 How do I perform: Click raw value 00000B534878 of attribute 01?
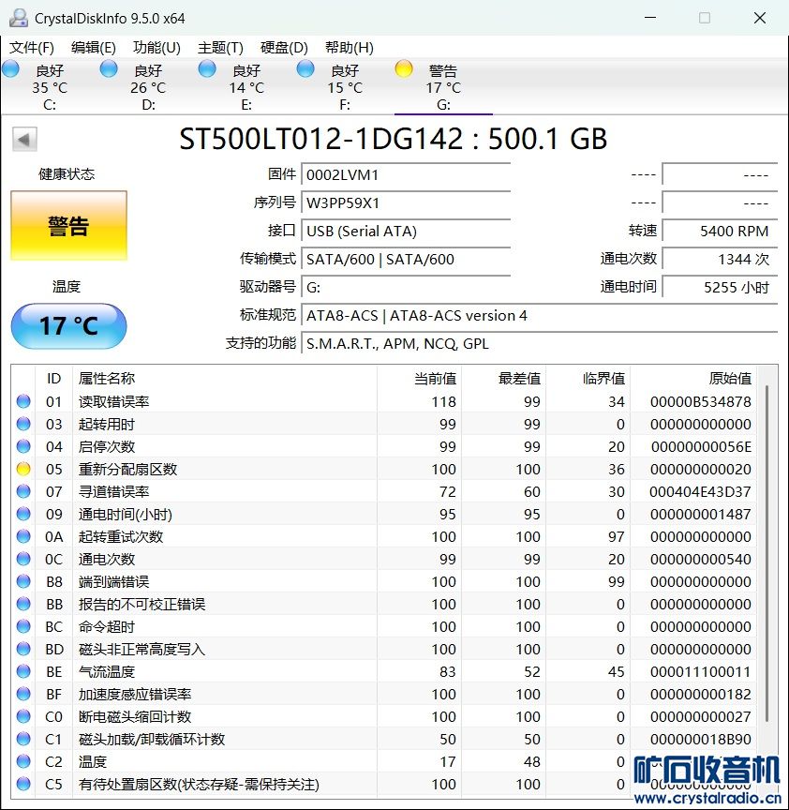[701, 401]
